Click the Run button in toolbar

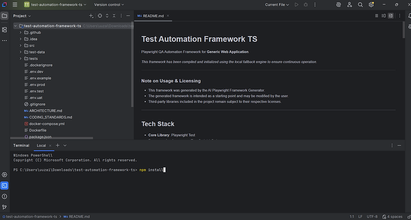pyautogui.click(x=297, y=5)
